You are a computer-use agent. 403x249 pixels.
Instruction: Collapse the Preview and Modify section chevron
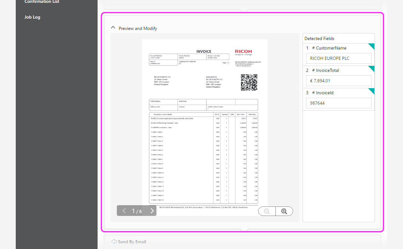point(113,28)
